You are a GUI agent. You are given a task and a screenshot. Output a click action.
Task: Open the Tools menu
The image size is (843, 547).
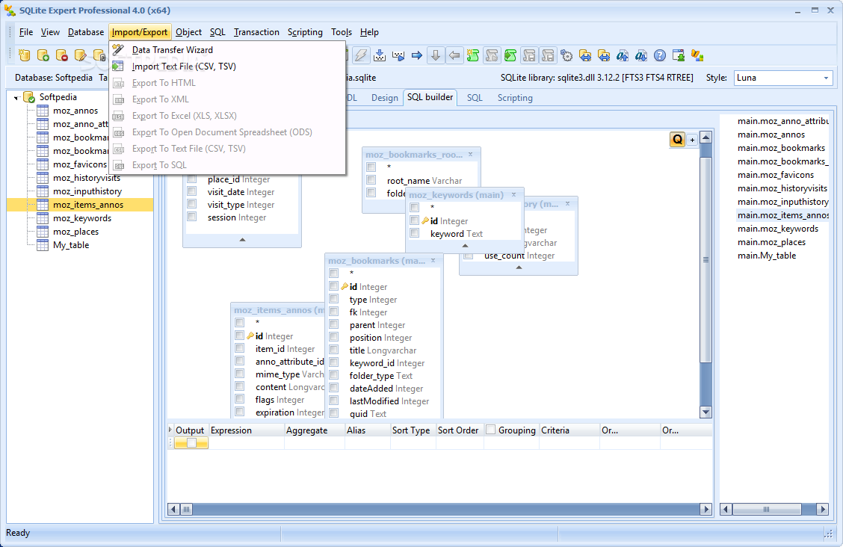coord(342,32)
